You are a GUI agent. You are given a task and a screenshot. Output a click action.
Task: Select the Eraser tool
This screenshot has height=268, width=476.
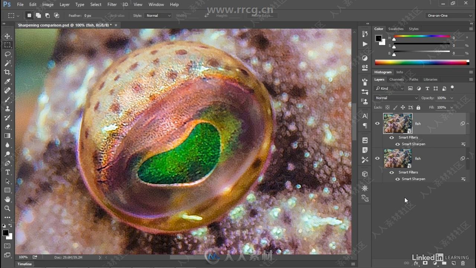[7, 127]
